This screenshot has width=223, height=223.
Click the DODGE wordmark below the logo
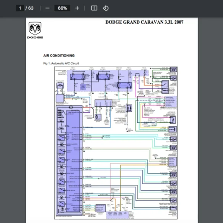click(x=35, y=38)
